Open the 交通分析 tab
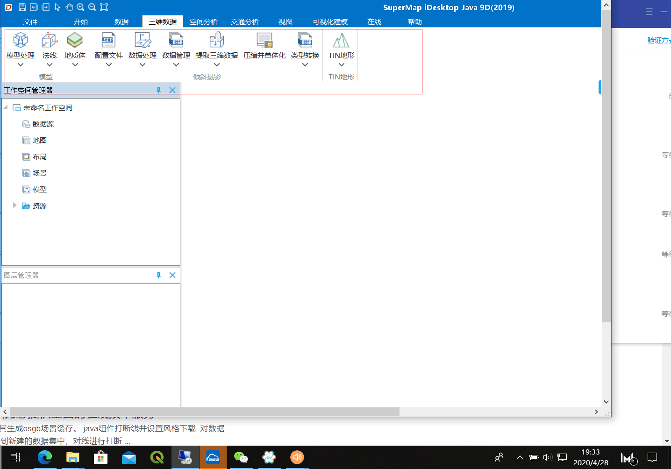The image size is (671, 469). coord(245,22)
